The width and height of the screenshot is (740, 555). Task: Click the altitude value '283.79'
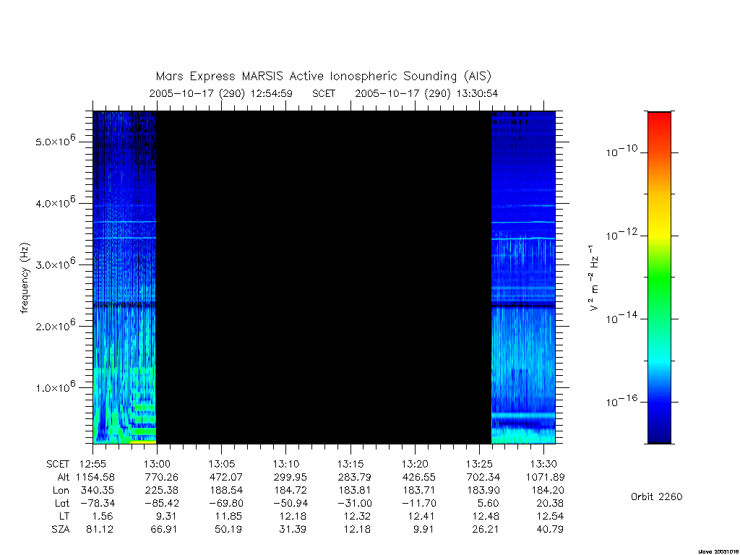tap(355, 477)
